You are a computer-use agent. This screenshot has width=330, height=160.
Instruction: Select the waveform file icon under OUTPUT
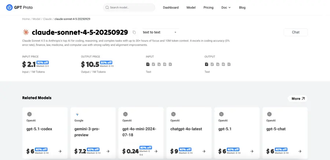[223, 64]
